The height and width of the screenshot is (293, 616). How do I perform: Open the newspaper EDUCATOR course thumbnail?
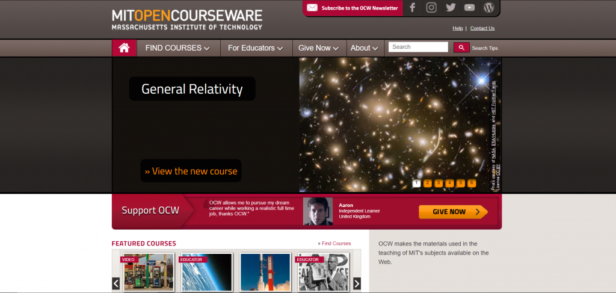[323, 272]
